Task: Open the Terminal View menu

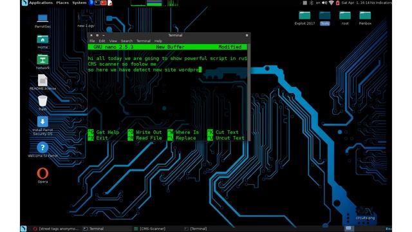Action: click(x=113, y=41)
